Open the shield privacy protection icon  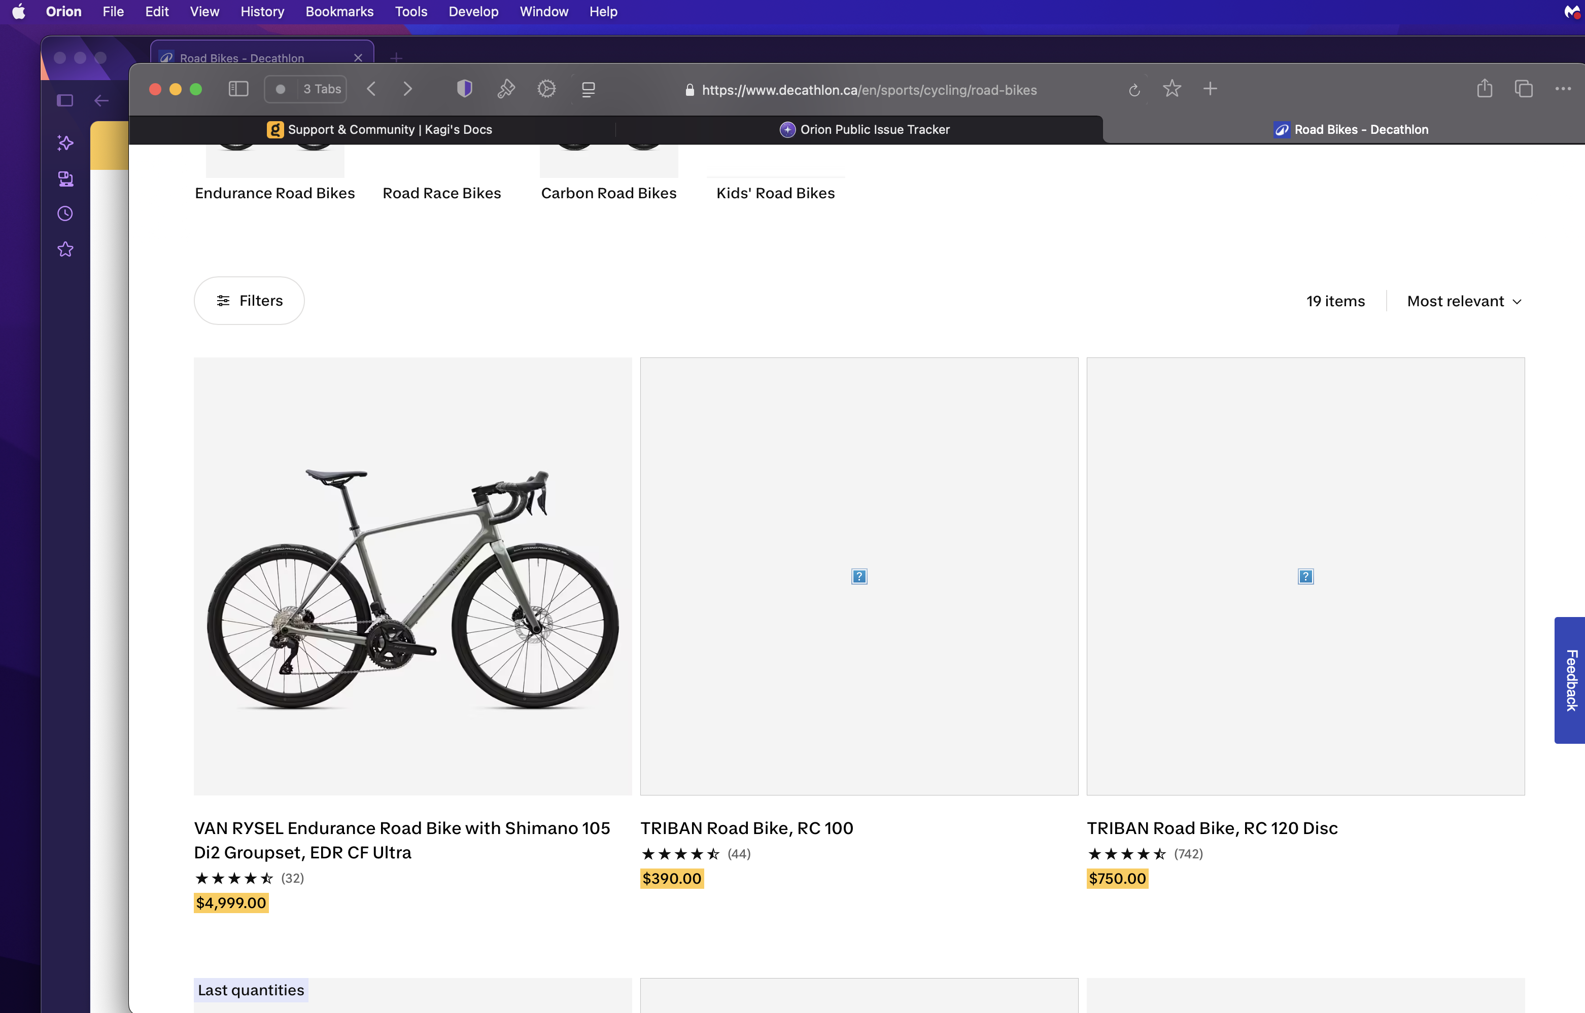tap(465, 89)
